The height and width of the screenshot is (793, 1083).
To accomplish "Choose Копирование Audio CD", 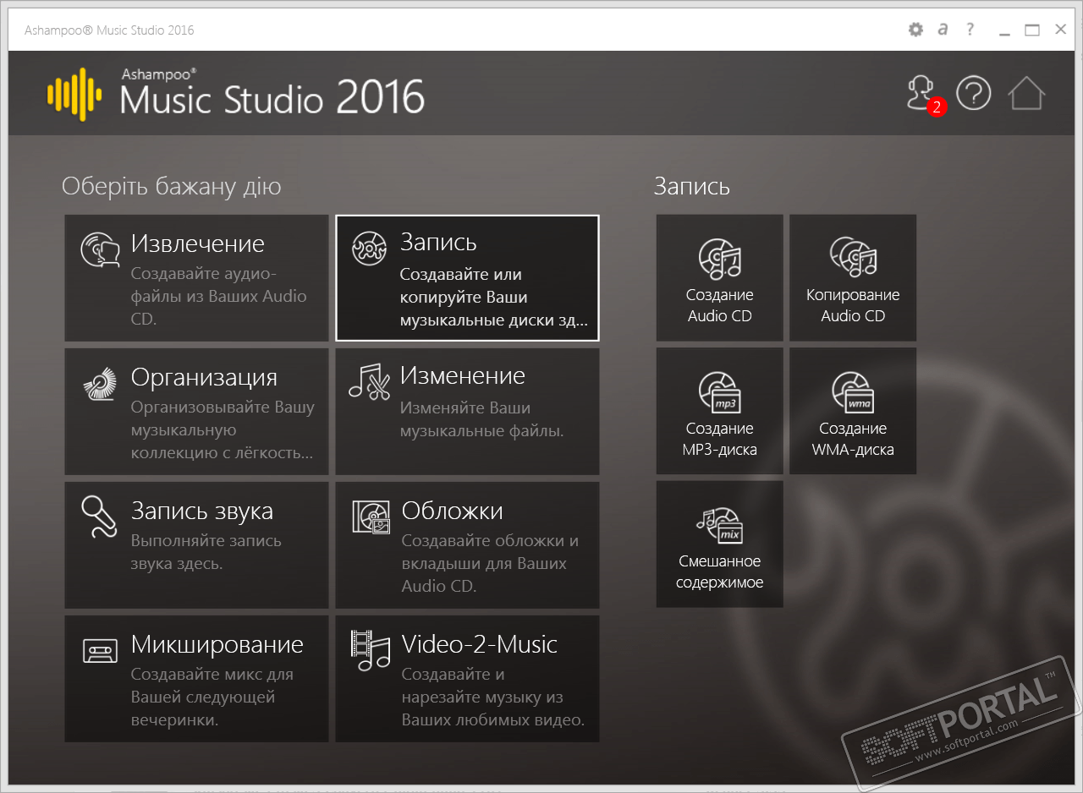I will pyautogui.click(x=853, y=278).
